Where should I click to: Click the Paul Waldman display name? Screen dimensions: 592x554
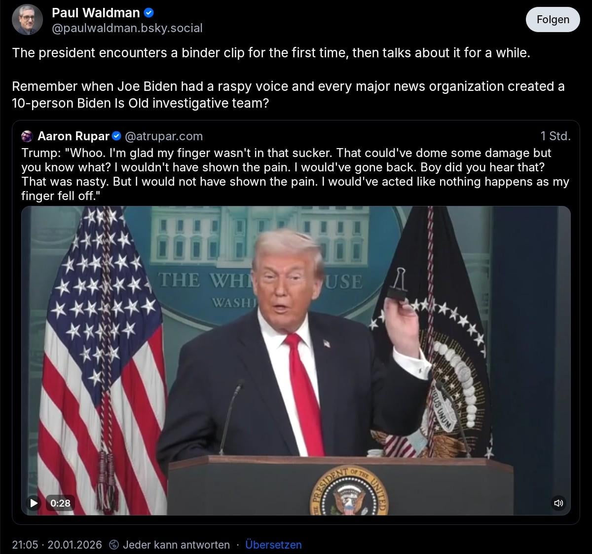[x=96, y=13]
